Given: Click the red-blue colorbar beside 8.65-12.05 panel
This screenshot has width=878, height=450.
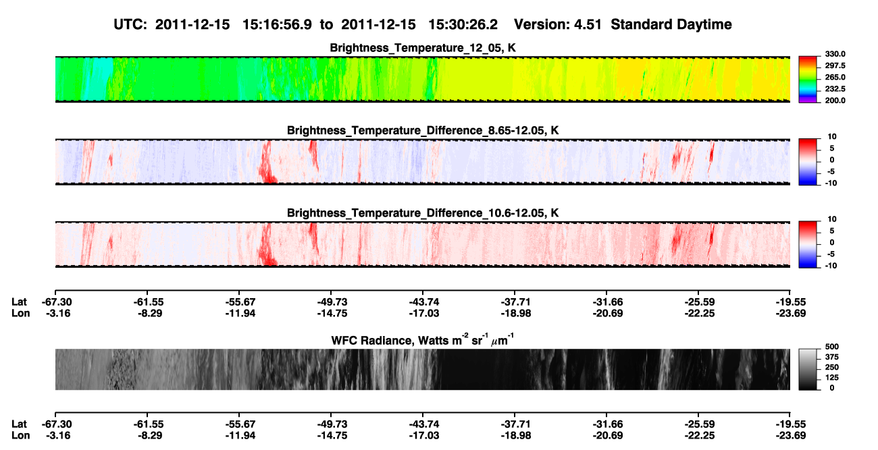Looking at the screenshot, I should (807, 162).
